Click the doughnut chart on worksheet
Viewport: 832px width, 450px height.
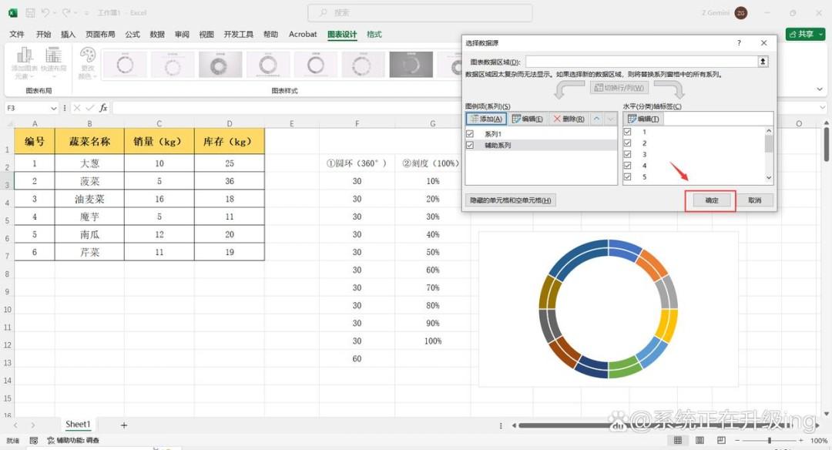(608, 309)
